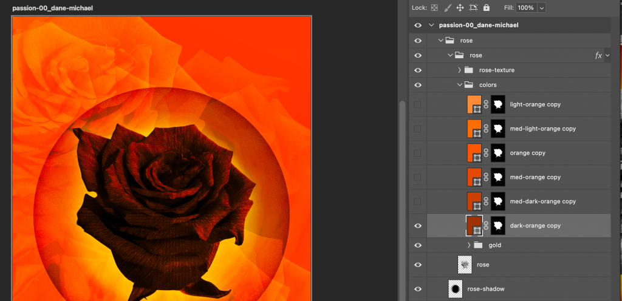Screen dimensions: 622x301
Task: Hide the inner rose group with fx
Action: [418, 55]
